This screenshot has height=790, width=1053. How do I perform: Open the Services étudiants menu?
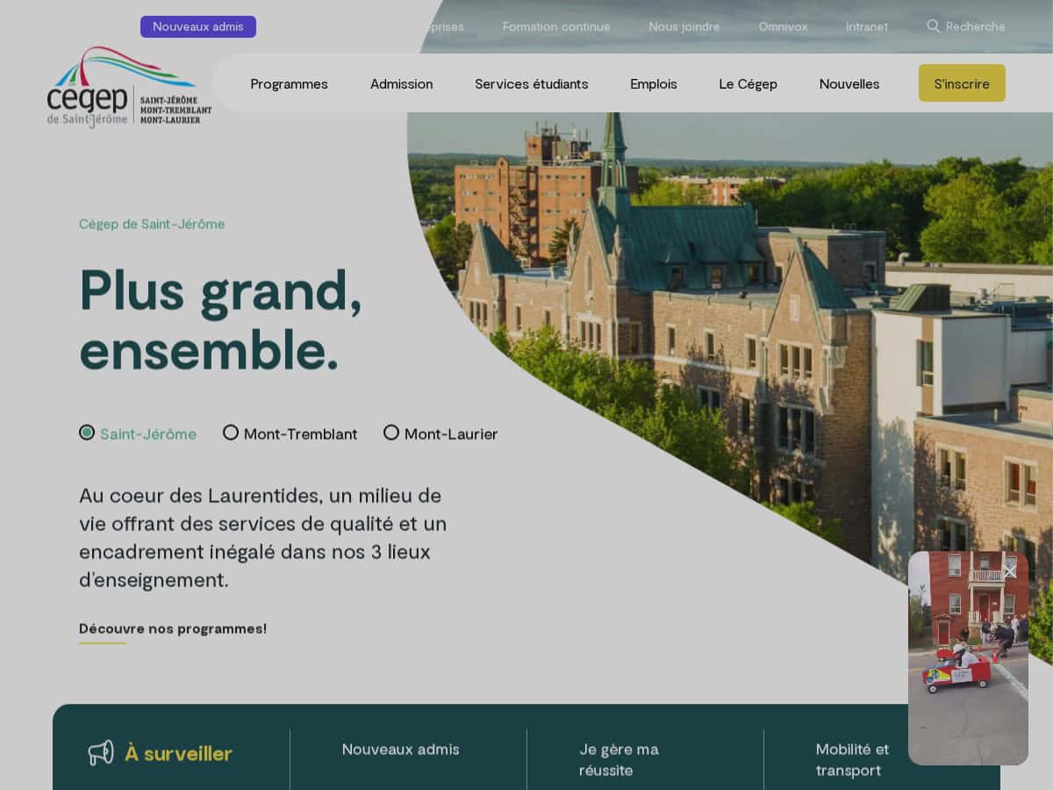pyautogui.click(x=532, y=84)
